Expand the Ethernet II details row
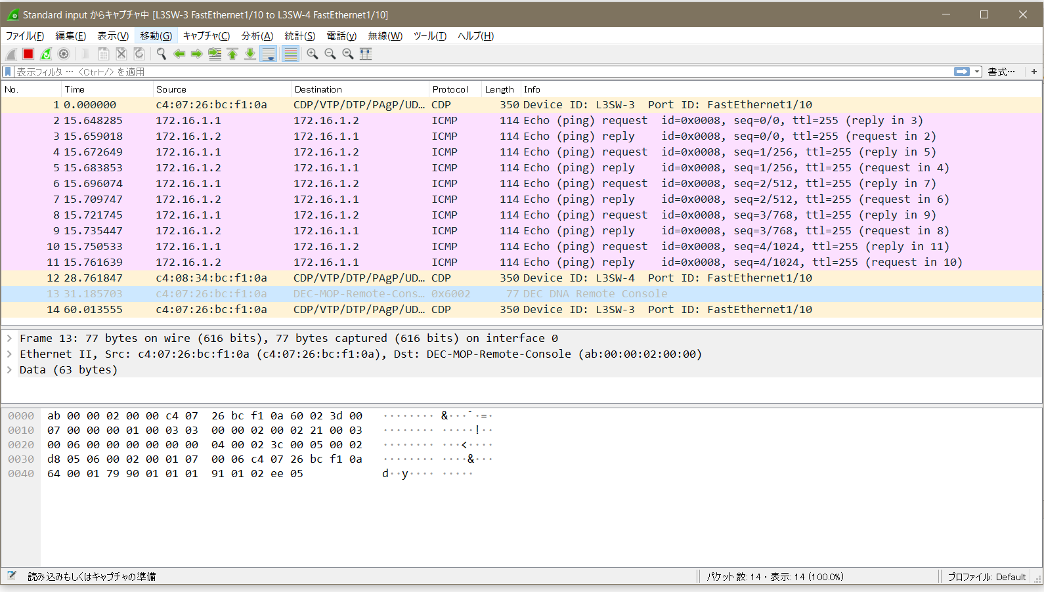Image resolution: width=1044 pixels, height=592 pixels. (x=9, y=354)
